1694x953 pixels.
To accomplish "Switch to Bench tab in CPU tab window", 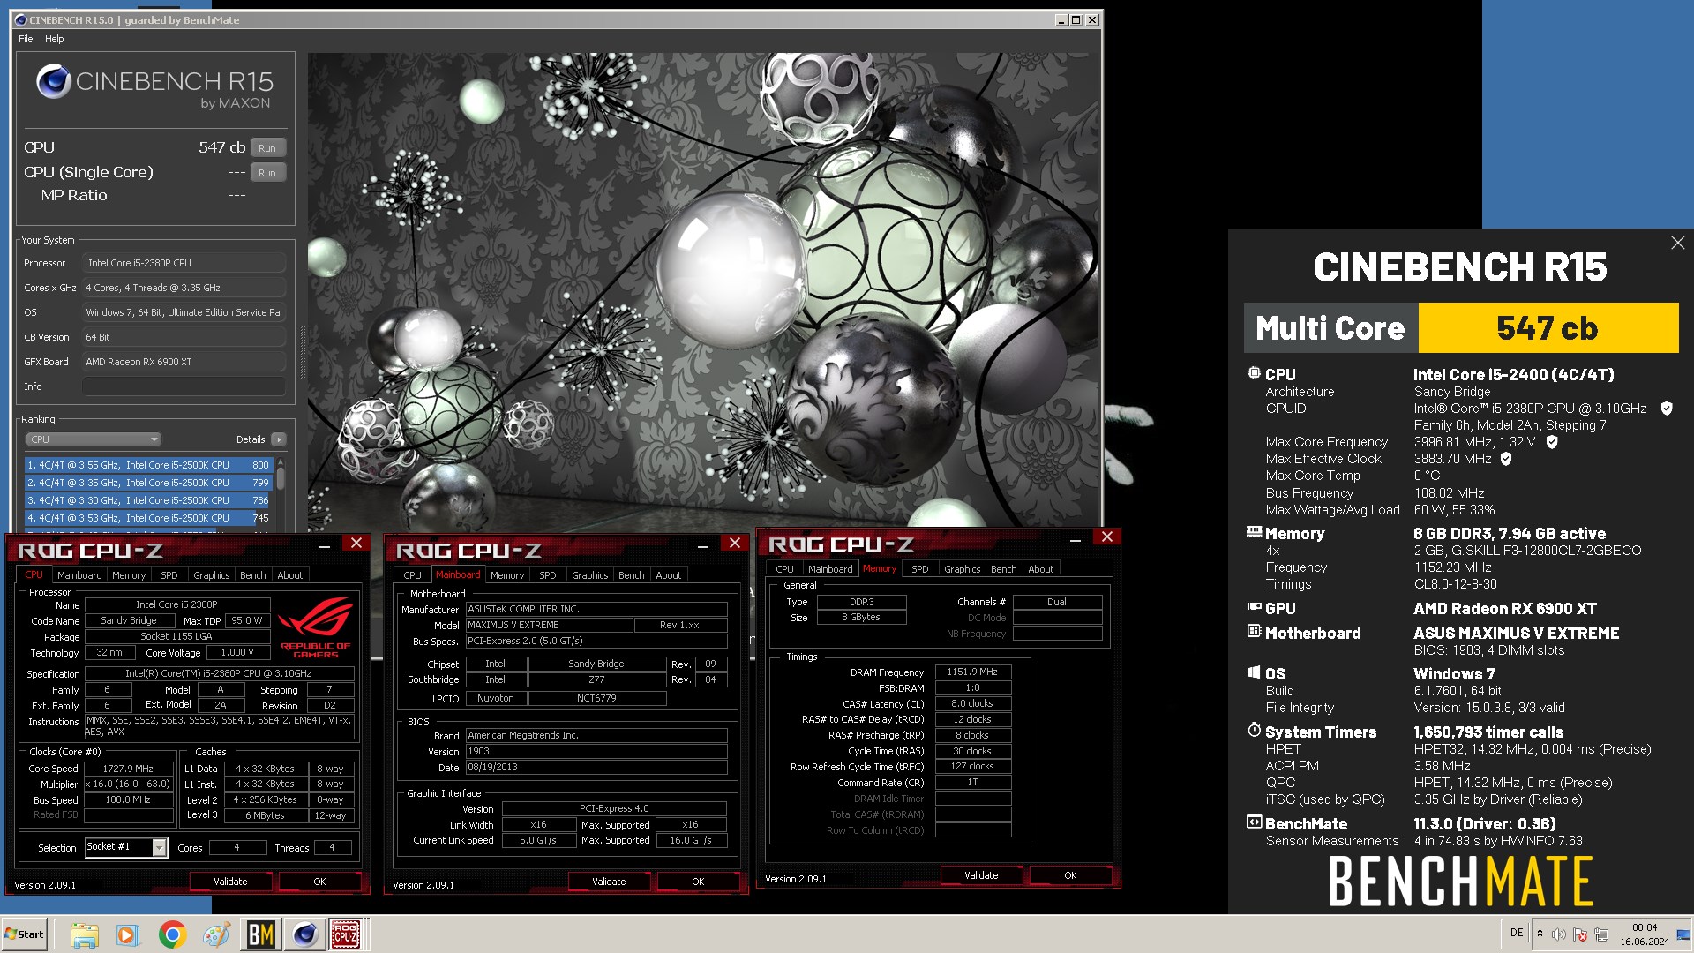I will pyautogui.click(x=253, y=575).
